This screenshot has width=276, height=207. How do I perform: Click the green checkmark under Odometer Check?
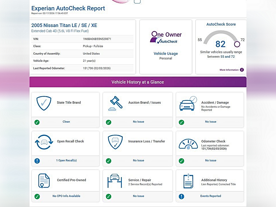(x=181, y=161)
